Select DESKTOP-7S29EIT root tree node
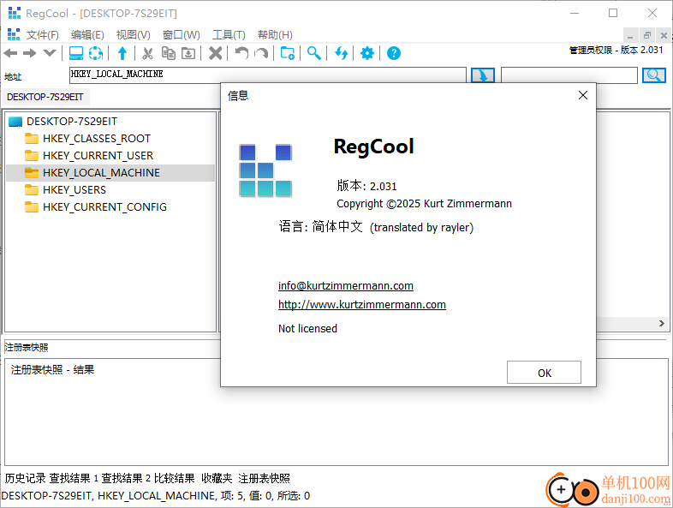This screenshot has height=508, width=673. (72, 122)
